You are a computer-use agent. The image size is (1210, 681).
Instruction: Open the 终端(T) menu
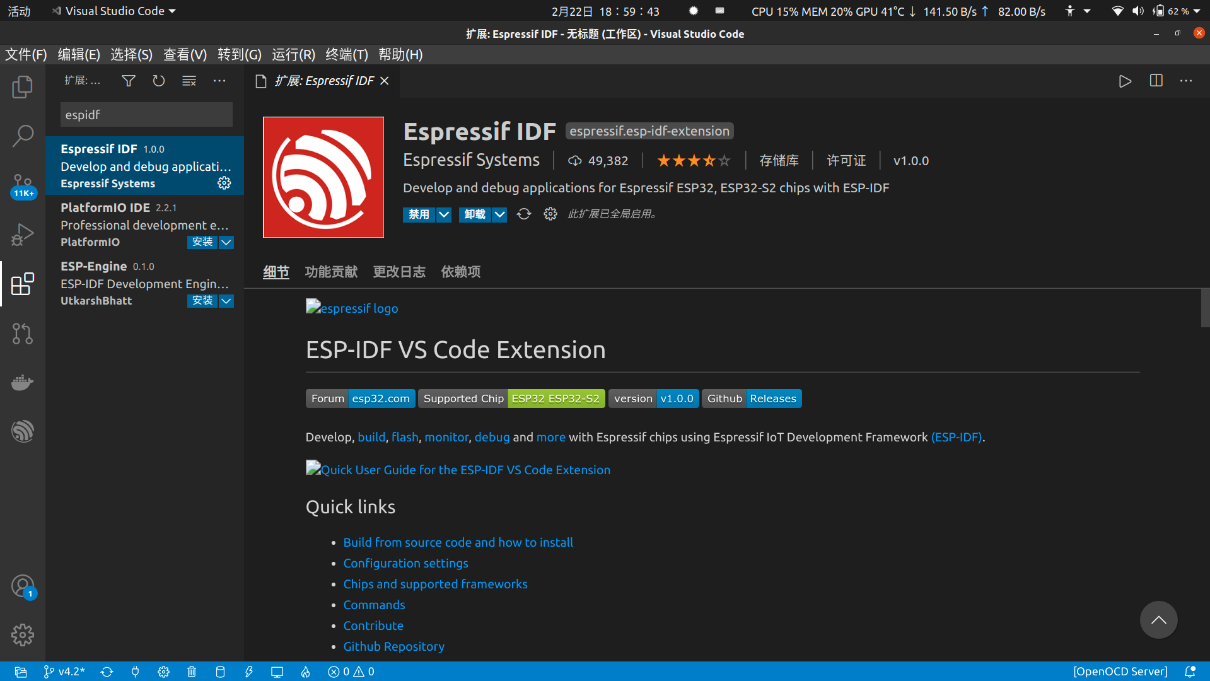346,55
